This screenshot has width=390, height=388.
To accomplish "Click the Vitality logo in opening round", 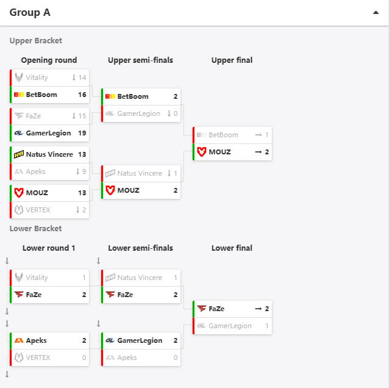I will 19,77.
